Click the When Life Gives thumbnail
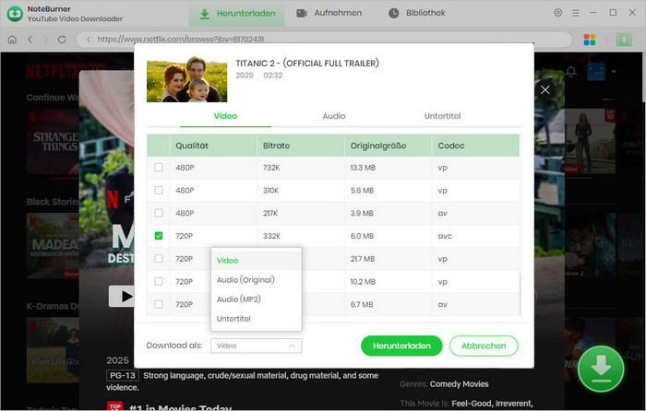This screenshot has height=411, width=646. point(53,349)
